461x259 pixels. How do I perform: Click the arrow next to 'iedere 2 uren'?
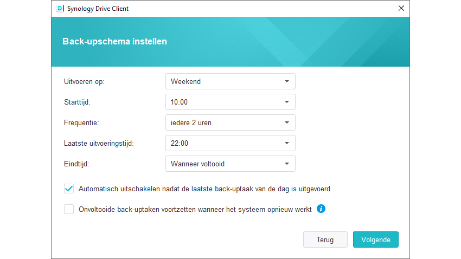click(x=287, y=122)
